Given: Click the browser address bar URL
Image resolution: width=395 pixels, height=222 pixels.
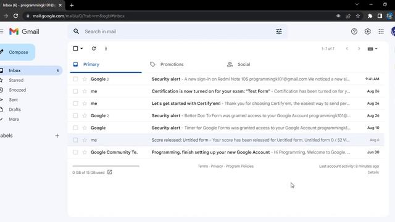Looking at the screenshot, I should (x=78, y=16).
